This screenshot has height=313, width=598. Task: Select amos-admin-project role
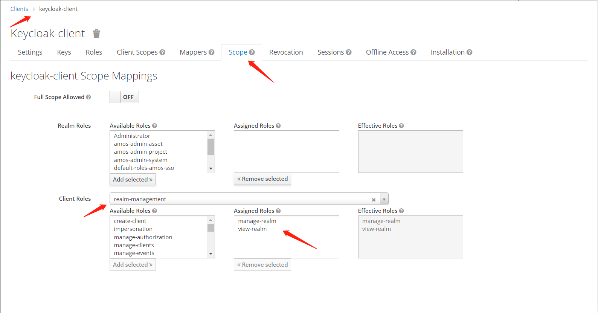[140, 152]
